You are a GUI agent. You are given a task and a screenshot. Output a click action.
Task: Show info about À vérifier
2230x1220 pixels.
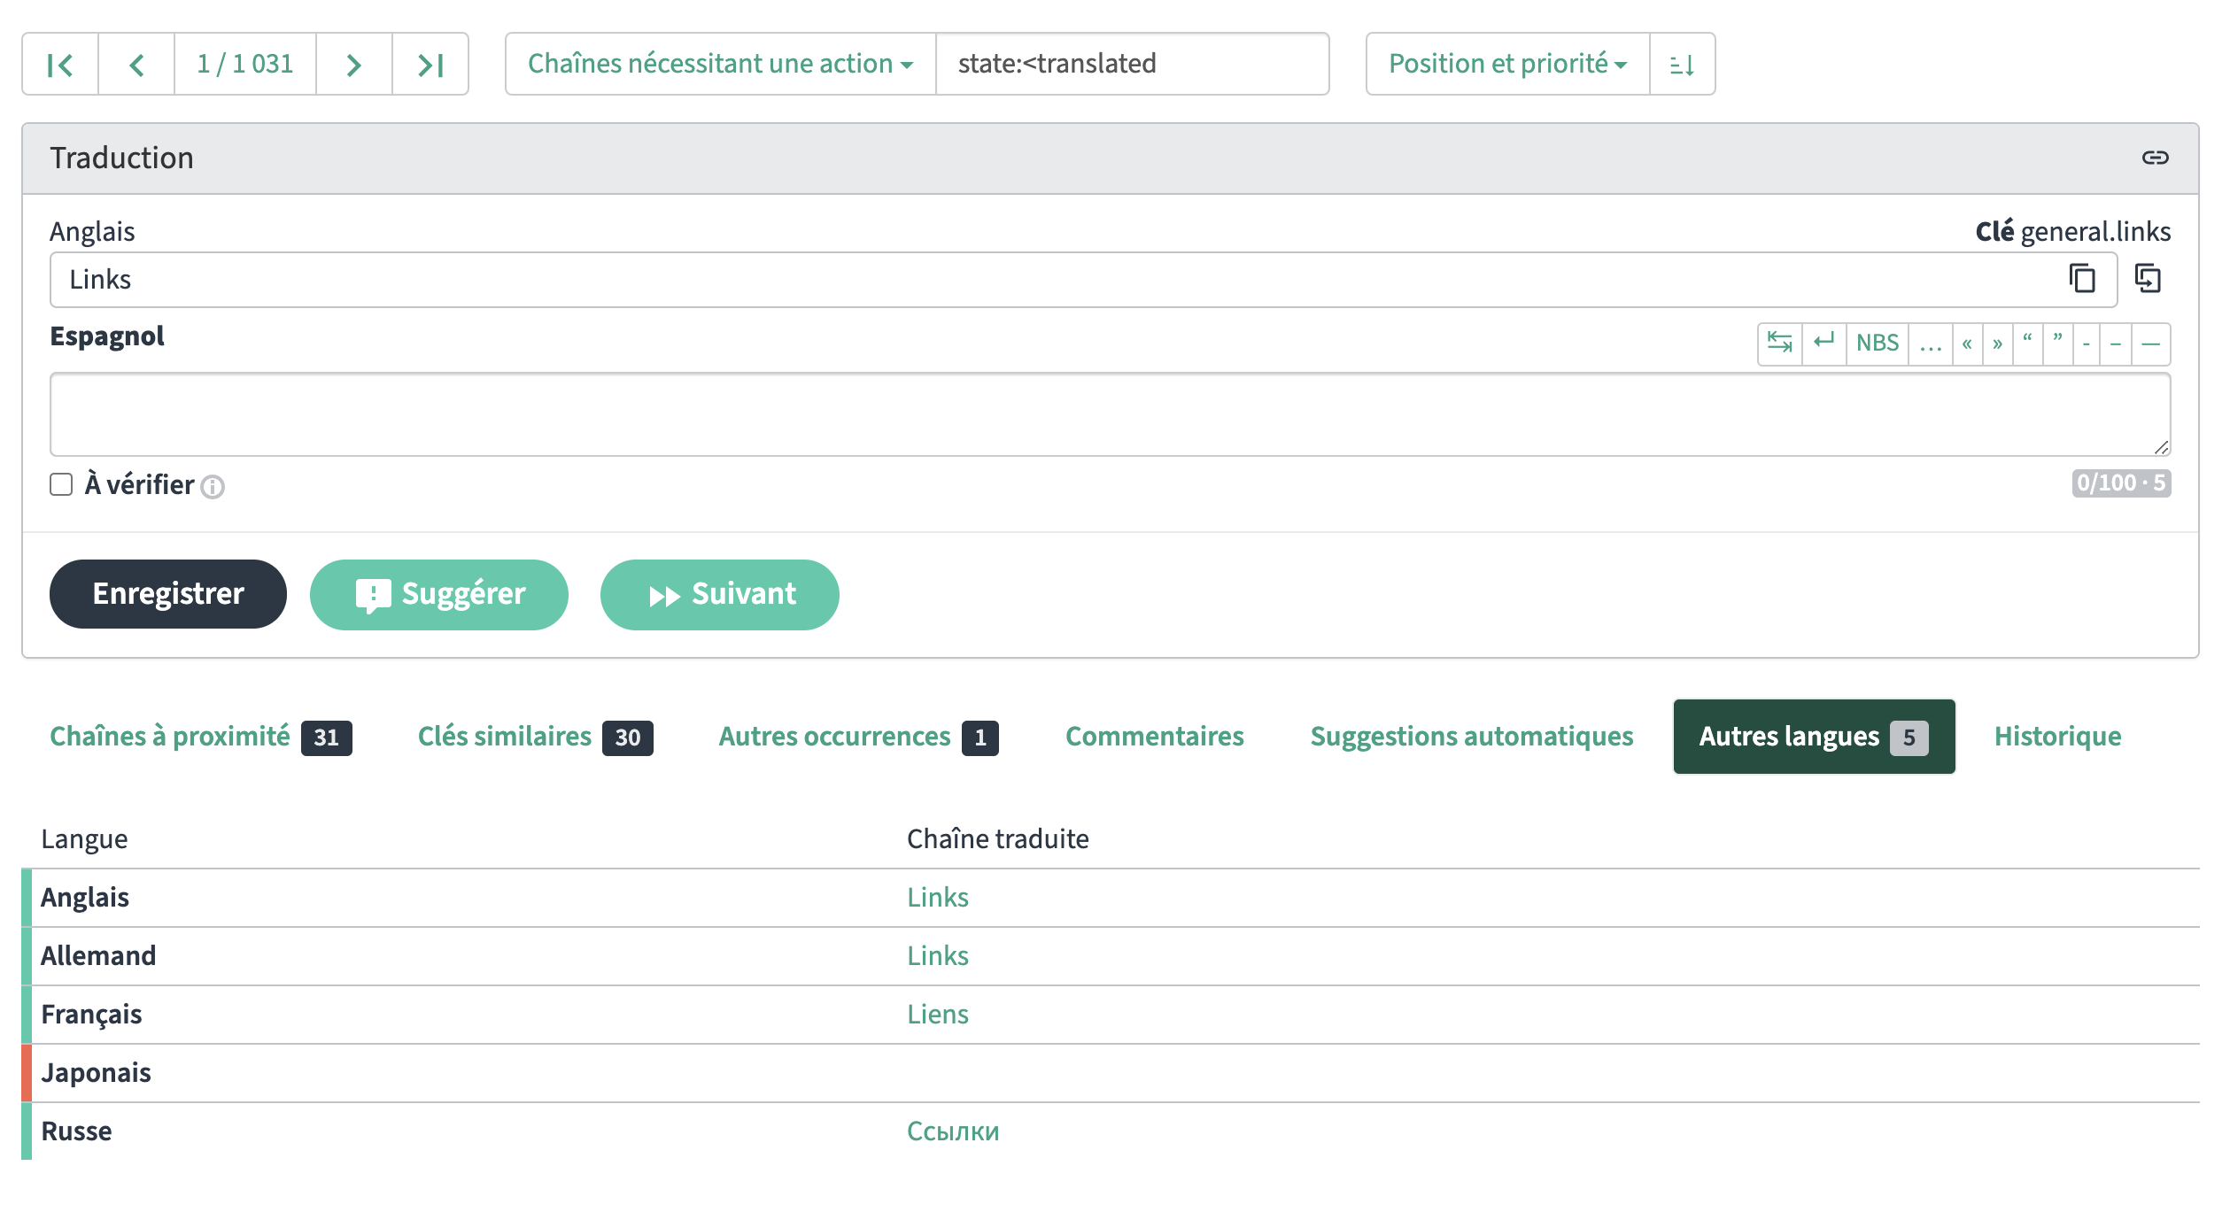[213, 487]
